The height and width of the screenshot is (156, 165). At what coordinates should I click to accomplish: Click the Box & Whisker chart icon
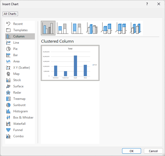(x=8, y=118)
